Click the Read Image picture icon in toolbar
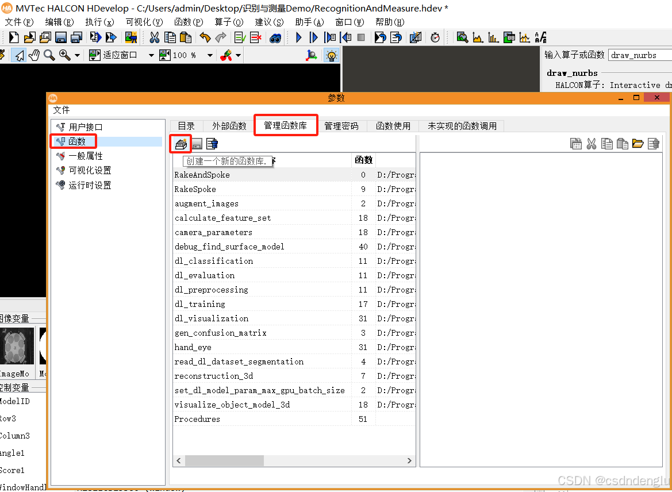The image size is (672, 492). [130, 37]
